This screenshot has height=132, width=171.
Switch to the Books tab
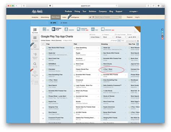(64, 23)
